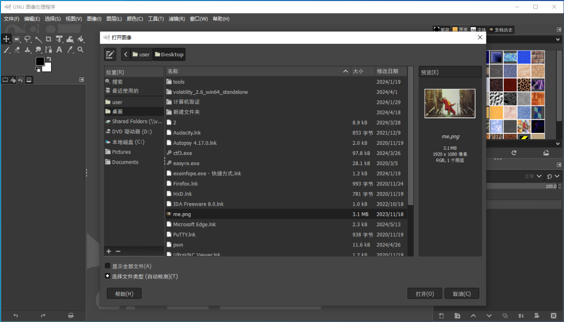This screenshot has height=322, width=564.
Task: Open the Tool Options tab
Action: (x=5, y=80)
